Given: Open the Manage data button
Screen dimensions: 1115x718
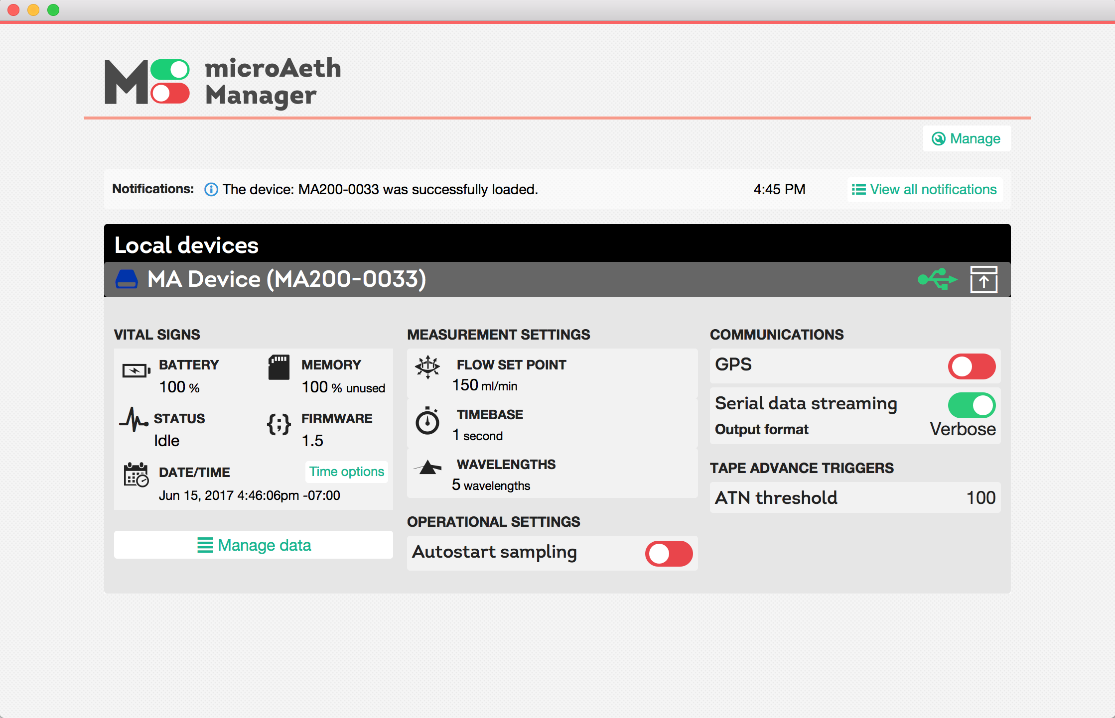Looking at the screenshot, I should coord(254,545).
